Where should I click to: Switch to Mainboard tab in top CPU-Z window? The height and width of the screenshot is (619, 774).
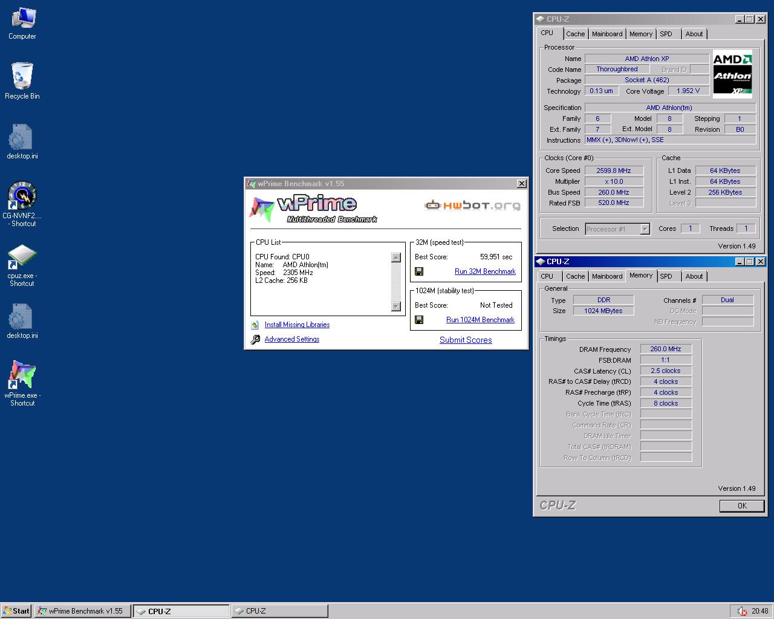(607, 34)
